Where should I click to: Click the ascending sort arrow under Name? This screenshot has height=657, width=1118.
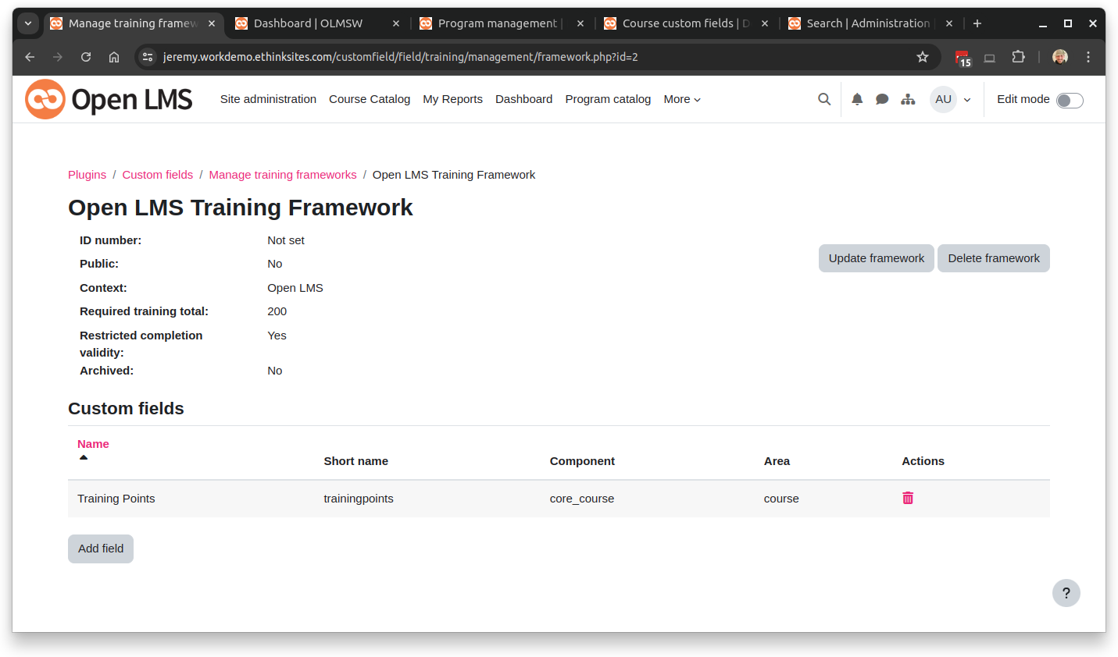pyautogui.click(x=84, y=457)
